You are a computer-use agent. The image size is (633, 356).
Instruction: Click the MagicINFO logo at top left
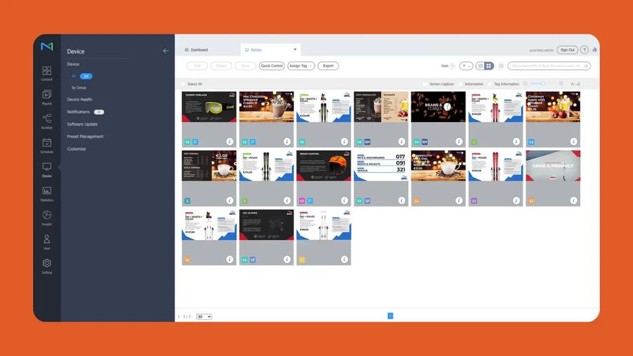[47, 46]
